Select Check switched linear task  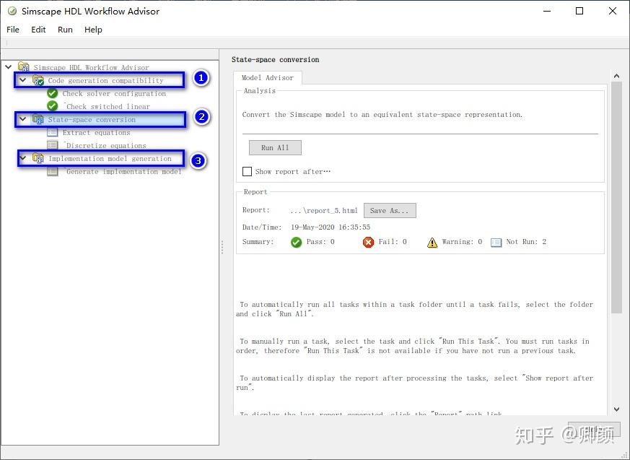tap(108, 106)
